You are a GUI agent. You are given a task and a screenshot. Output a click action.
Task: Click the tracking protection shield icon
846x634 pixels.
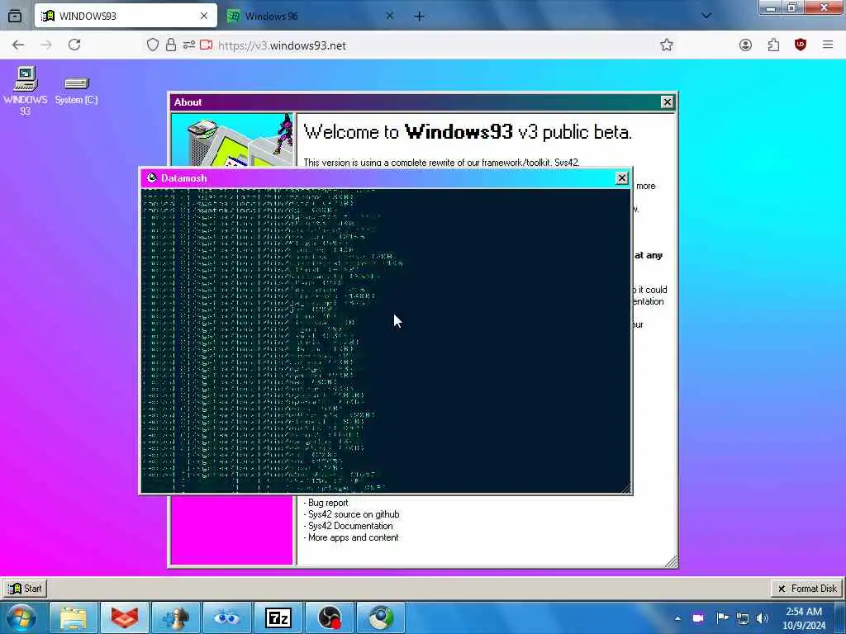click(x=153, y=45)
